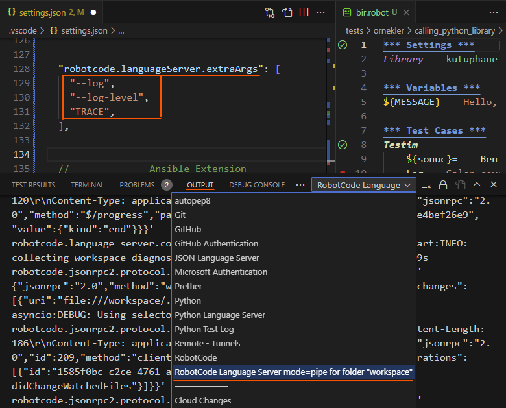Screen dimensions: 506x408
Task: Click the Compare Changes icon in editor toolbar
Action: coord(270,12)
